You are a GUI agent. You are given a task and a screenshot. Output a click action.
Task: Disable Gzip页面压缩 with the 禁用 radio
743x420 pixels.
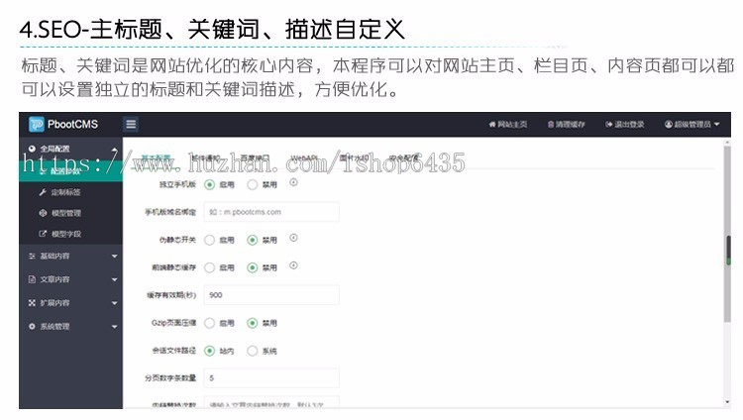coord(252,323)
